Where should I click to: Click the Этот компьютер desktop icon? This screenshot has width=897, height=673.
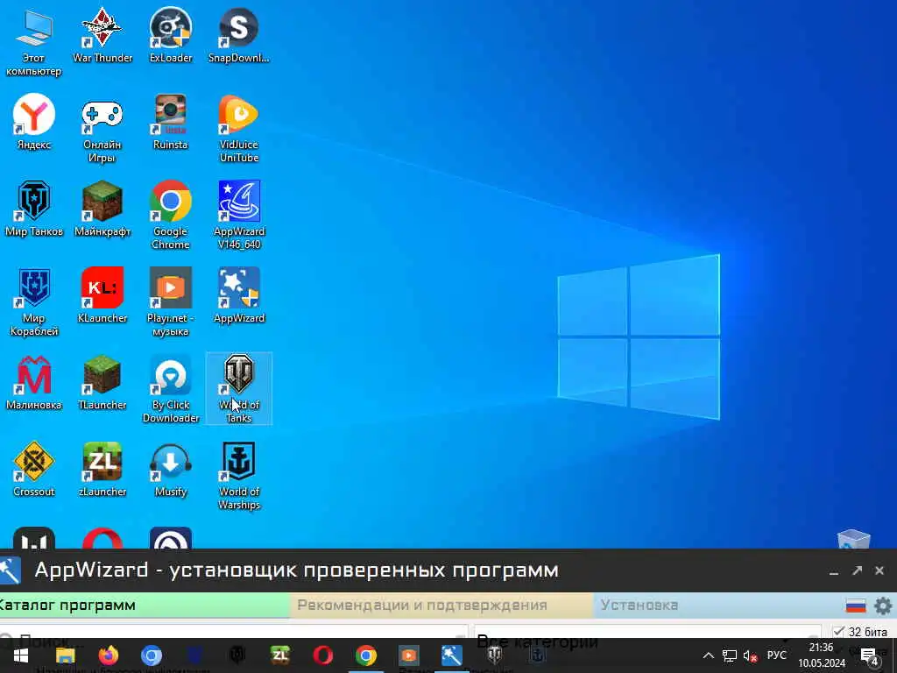click(x=34, y=41)
